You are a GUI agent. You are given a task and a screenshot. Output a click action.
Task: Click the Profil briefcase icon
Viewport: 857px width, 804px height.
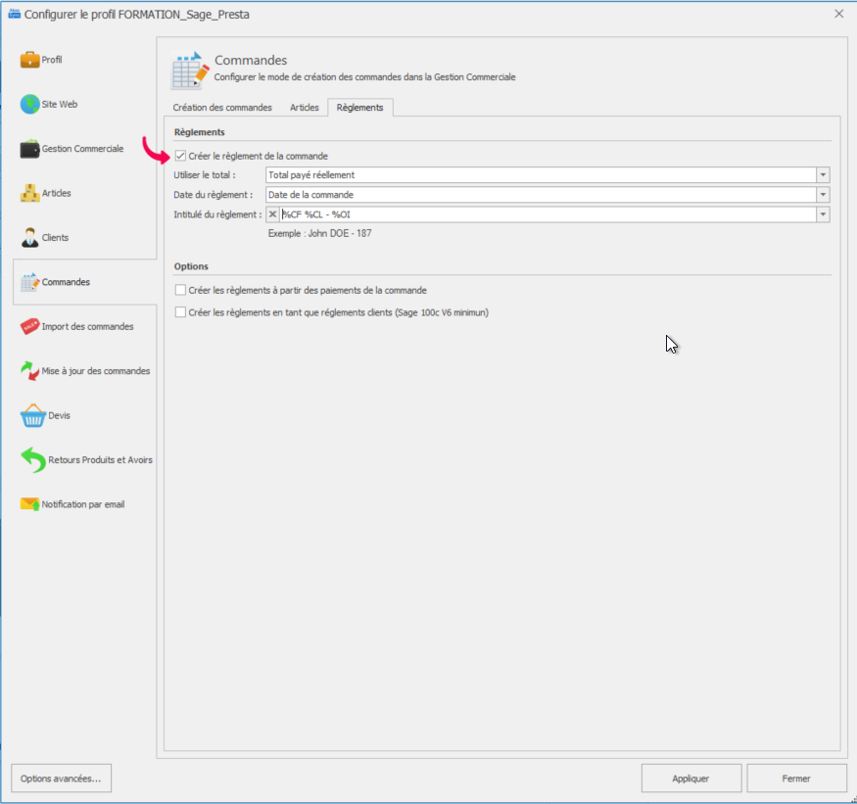click(x=30, y=60)
